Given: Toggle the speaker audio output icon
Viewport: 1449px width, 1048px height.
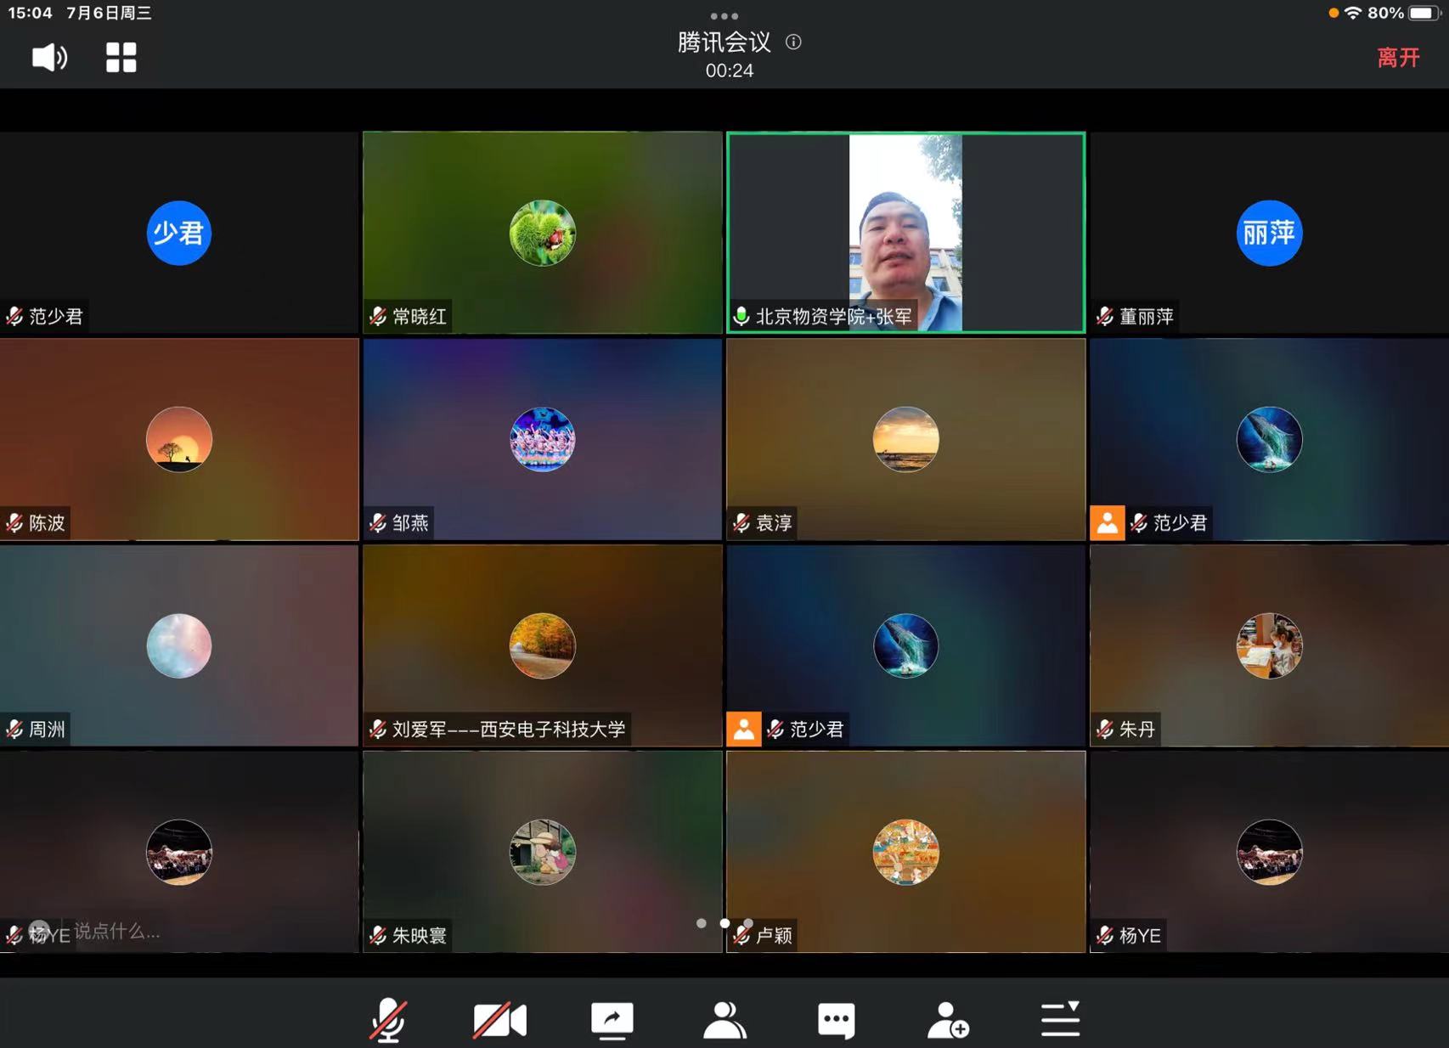Looking at the screenshot, I should 49,58.
